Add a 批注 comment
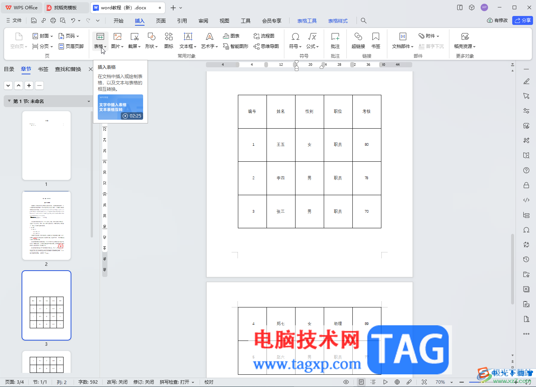The height and width of the screenshot is (387, 536). tap(335, 41)
